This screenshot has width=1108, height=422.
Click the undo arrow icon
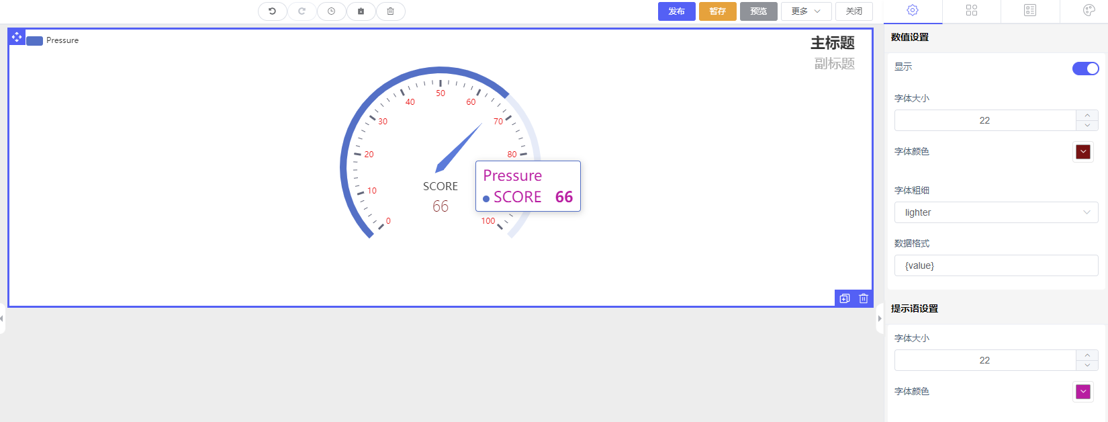tap(272, 11)
